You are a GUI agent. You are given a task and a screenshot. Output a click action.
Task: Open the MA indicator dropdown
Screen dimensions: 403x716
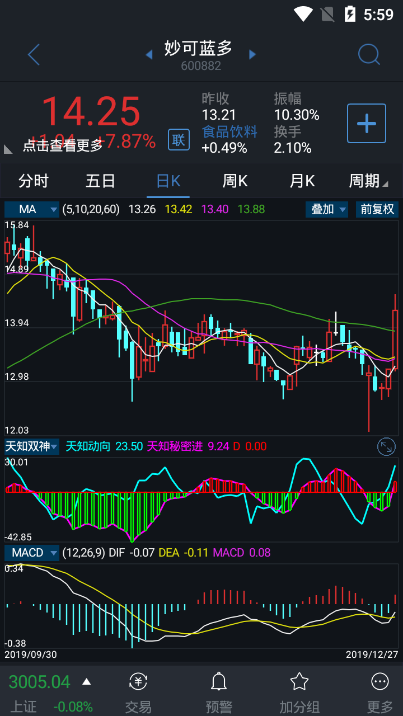tap(32, 209)
